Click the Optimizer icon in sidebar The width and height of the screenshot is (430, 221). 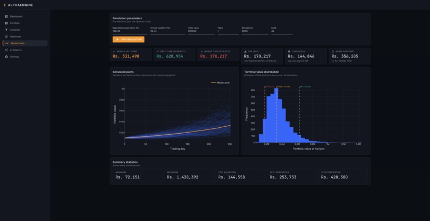[6, 36]
